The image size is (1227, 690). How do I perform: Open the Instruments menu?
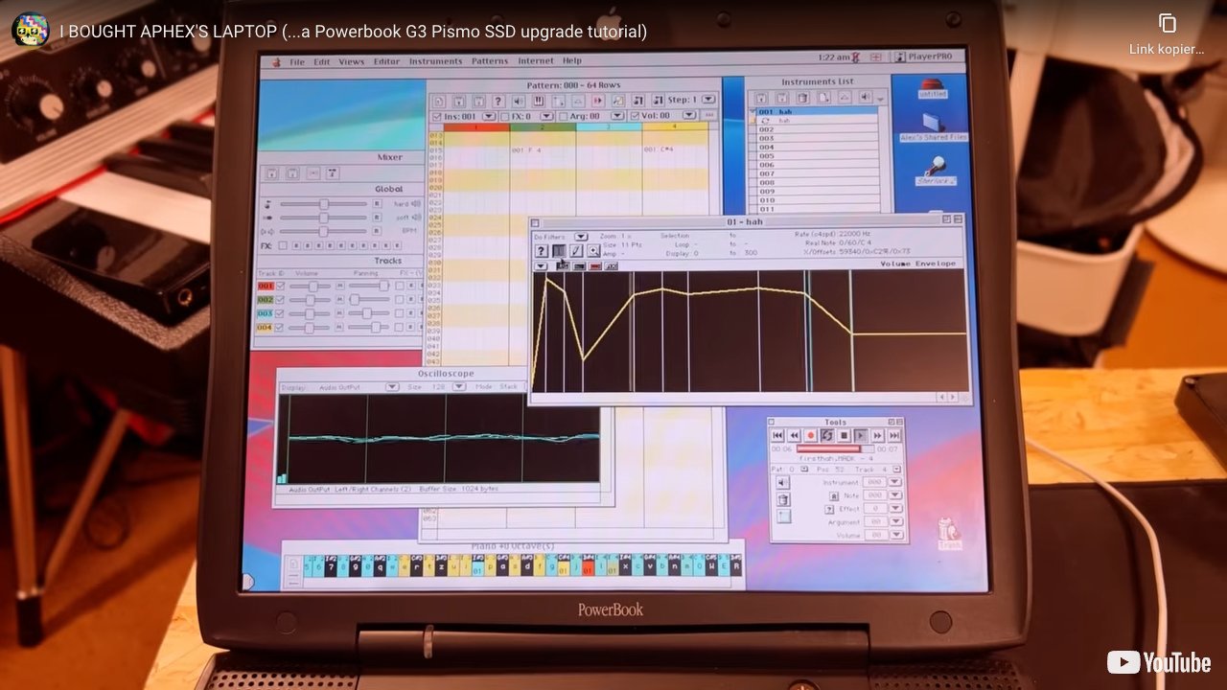pyautogui.click(x=436, y=61)
